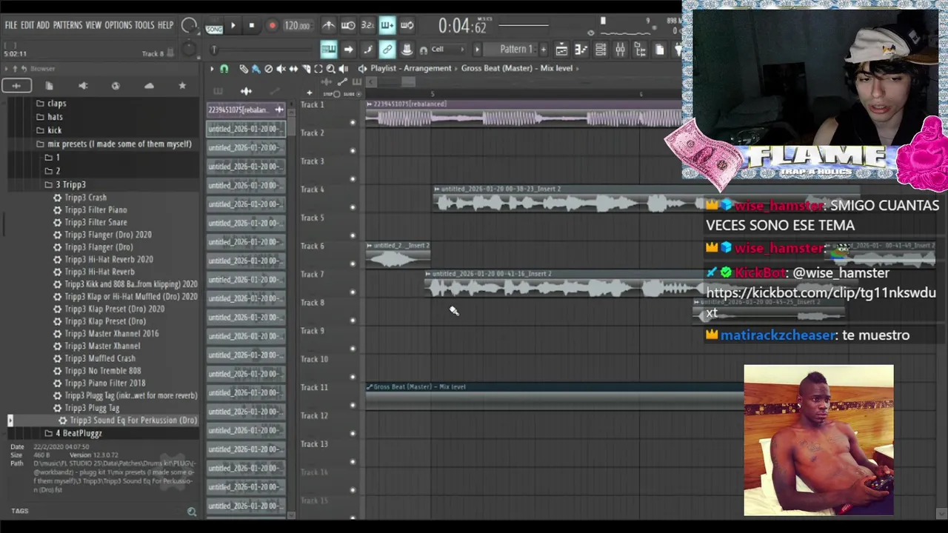
Task: Open the Channel rack view
Action: click(x=601, y=50)
